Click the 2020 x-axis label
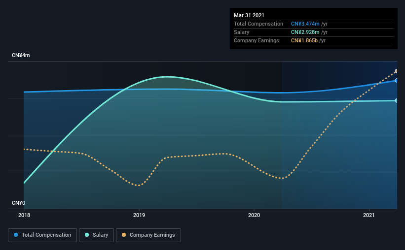 click(x=254, y=215)
